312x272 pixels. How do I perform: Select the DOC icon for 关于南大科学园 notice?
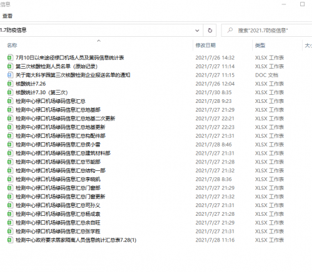9,75
